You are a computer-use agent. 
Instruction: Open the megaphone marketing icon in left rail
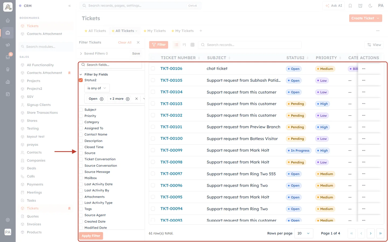click(x=8, y=45)
